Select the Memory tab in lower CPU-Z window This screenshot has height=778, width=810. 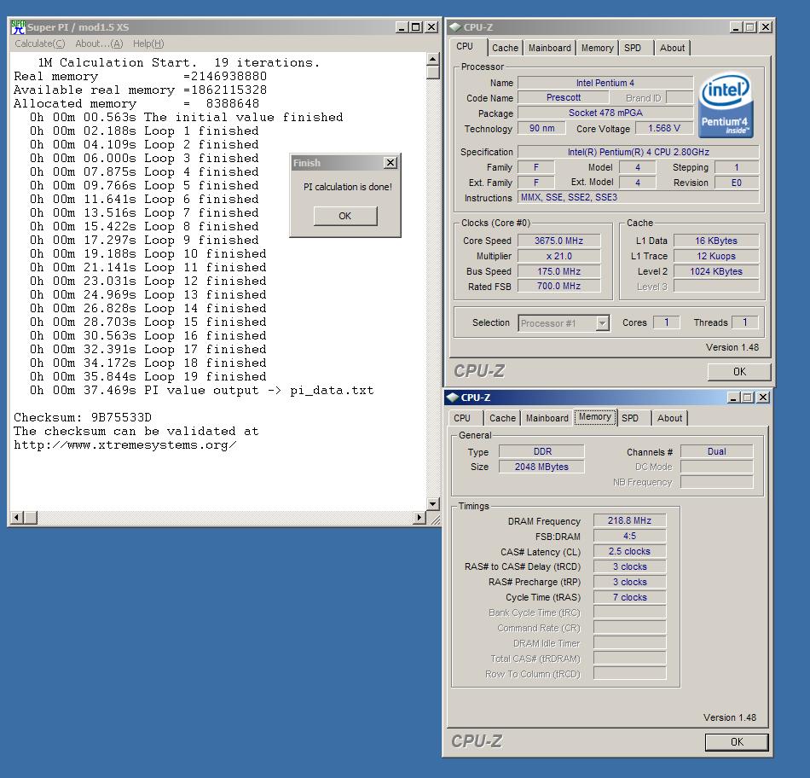point(595,416)
